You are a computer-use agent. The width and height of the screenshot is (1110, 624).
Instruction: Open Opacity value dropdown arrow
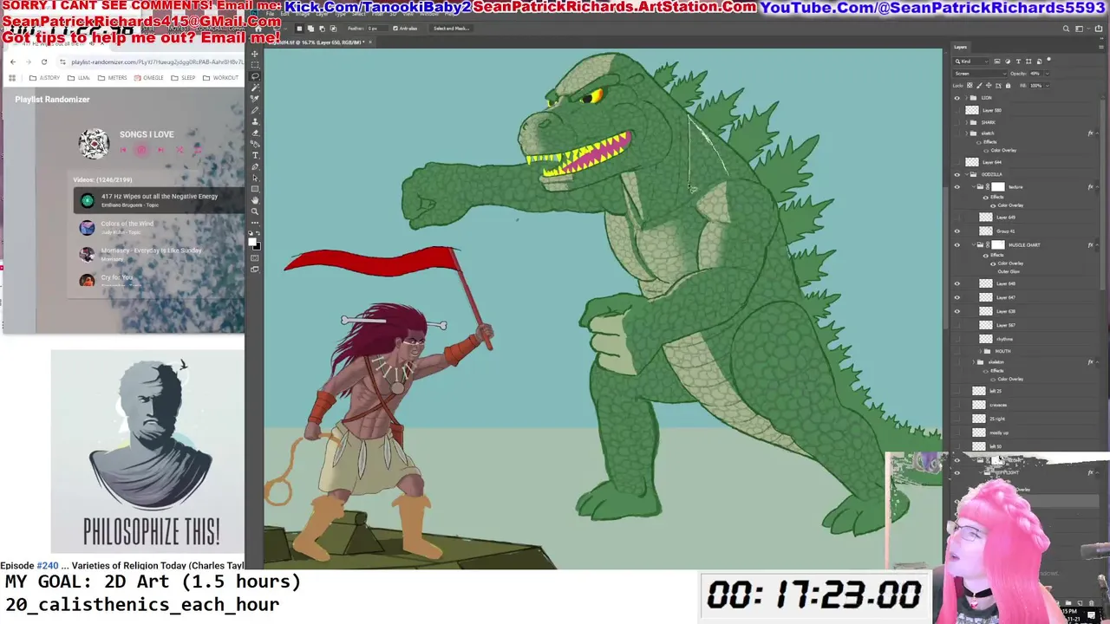(x=1048, y=74)
